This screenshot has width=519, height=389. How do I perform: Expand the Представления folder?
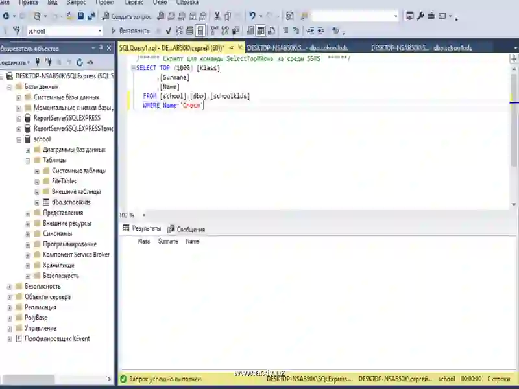(28, 213)
